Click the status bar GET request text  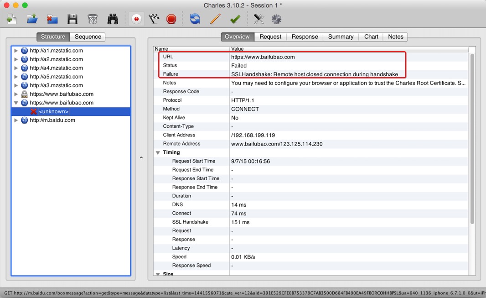(x=245, y=293)
